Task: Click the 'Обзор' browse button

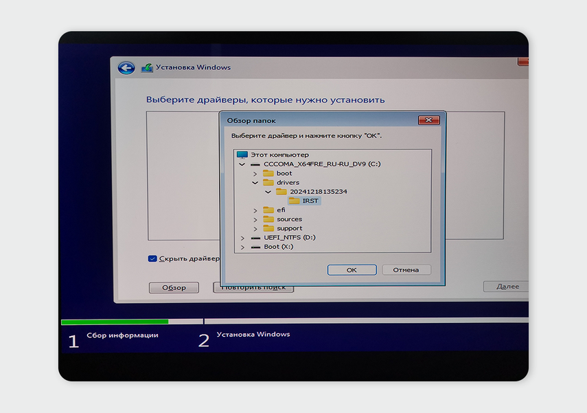Action: coord(174,287)
